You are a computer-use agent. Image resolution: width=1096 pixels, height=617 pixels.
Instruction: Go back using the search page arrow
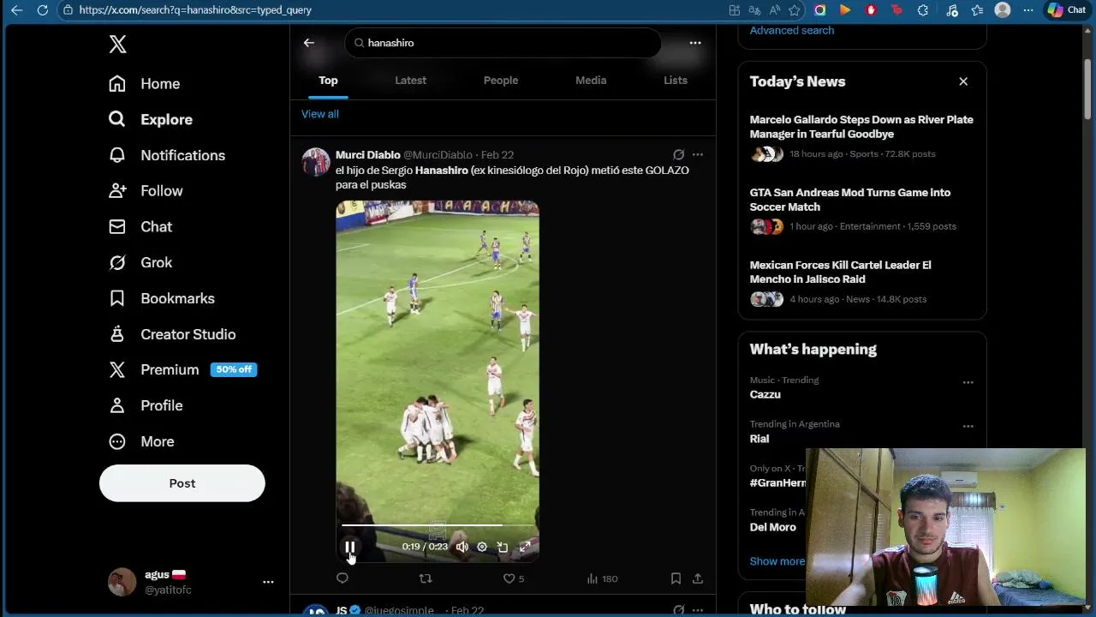coord(309,43)
